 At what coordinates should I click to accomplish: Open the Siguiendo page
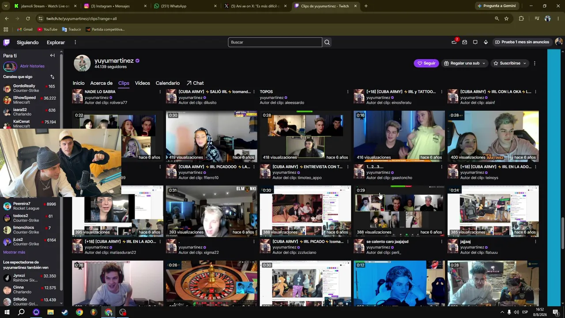tap(28, 42)
